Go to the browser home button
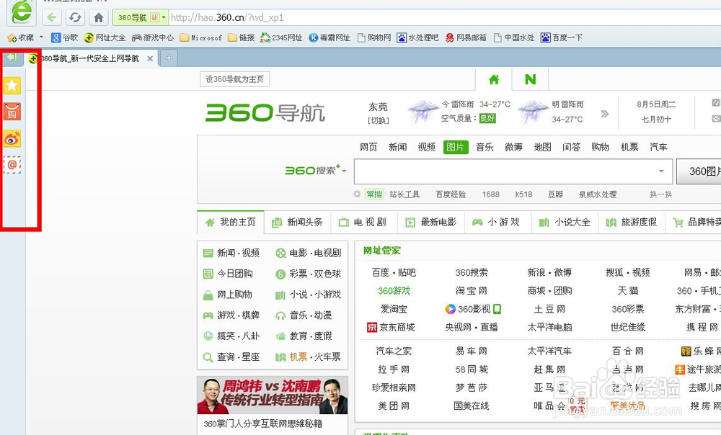 (98, 17)
